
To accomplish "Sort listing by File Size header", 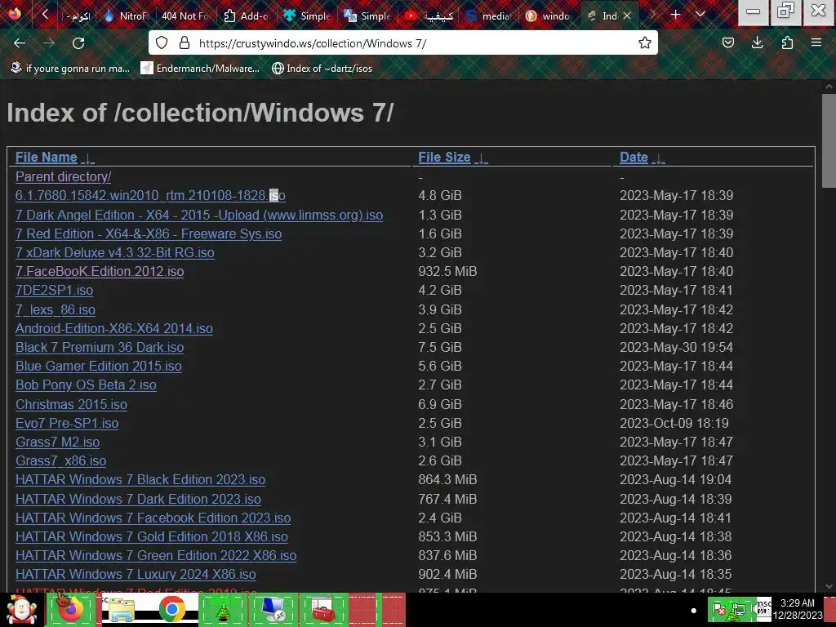I will point(444,158).
